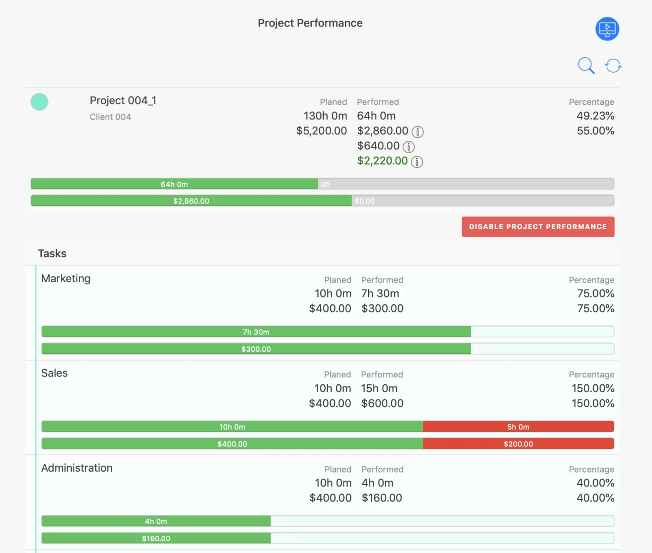The height and width of the screenshot is (553, 652).
Task: Select the Administration task name
Action: point(77,468)
